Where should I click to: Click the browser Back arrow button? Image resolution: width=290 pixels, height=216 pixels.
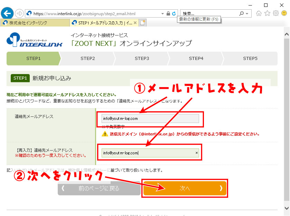point(7,13)
